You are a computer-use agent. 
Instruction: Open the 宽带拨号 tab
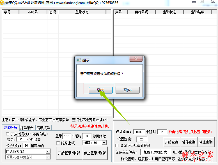tap(43, 128)
